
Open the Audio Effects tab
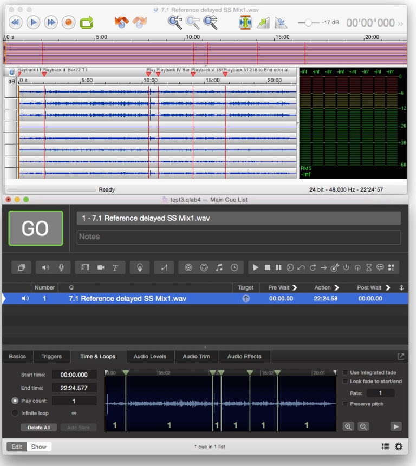[244, 356]
